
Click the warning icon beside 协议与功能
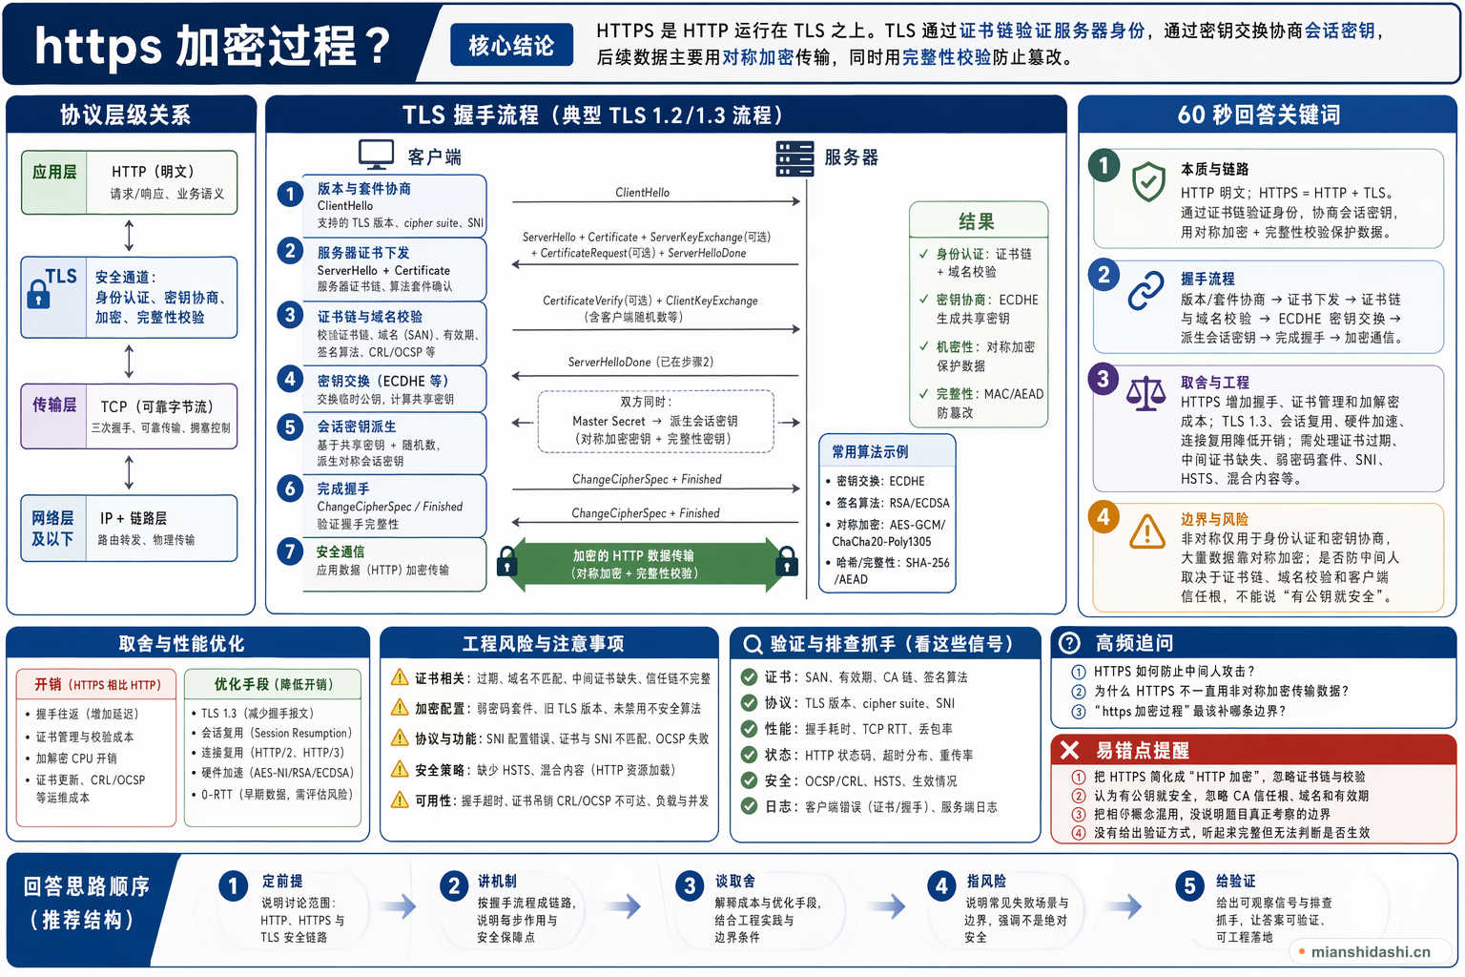point(400,738)
